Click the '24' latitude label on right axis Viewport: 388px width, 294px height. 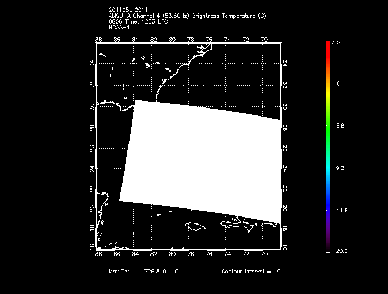pos(285,169)
